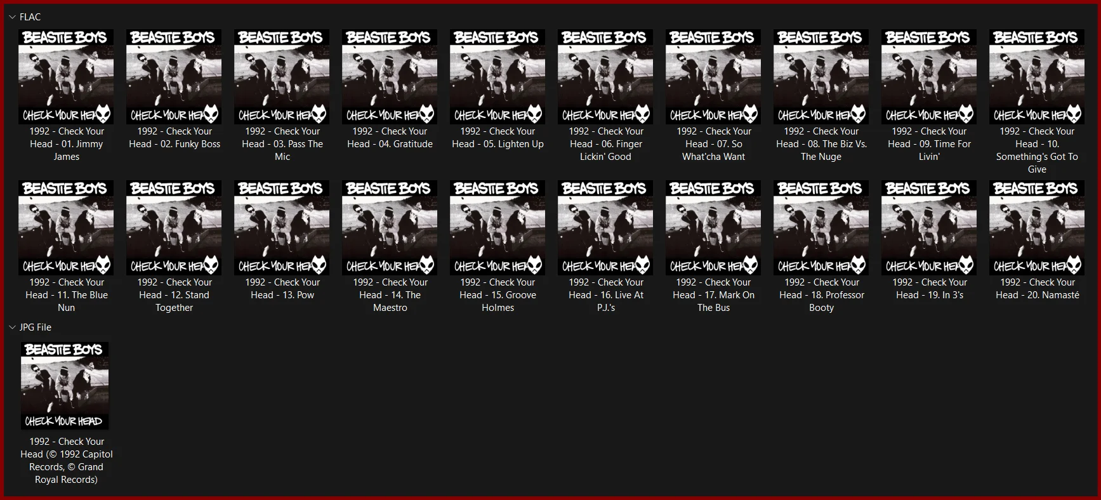Select thumbnail for 07. So What'cha Want

coord(713,76)
